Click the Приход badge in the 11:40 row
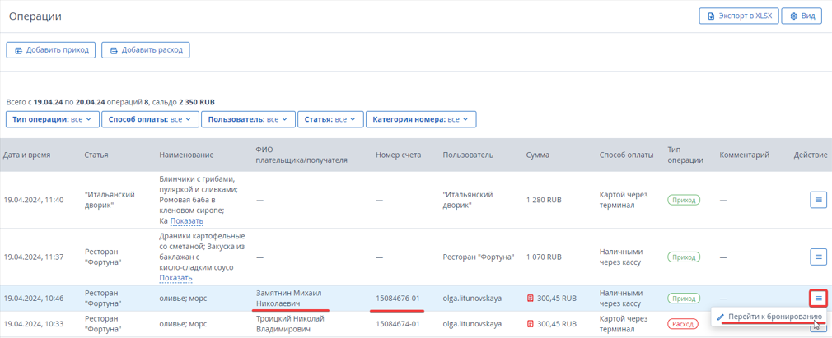The width and height of the screenshot is (832, 338). (x=684, y=201)
